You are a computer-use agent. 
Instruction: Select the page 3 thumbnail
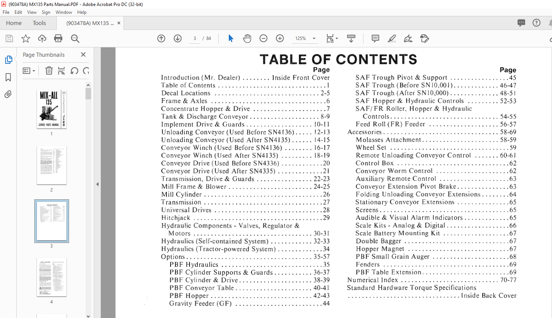(52, 221)
